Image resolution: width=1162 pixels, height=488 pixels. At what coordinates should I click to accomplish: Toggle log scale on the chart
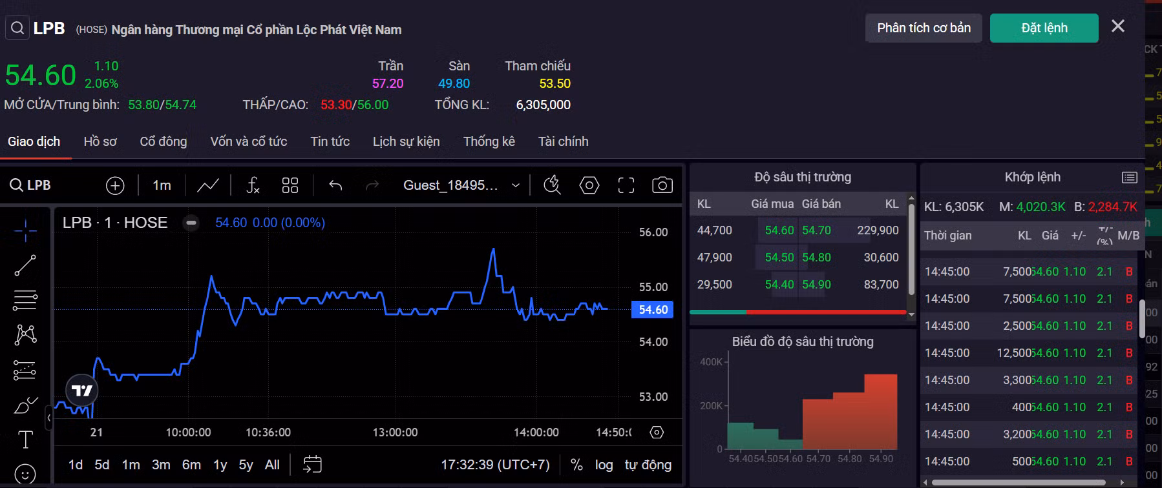click(x=604, y=465)
